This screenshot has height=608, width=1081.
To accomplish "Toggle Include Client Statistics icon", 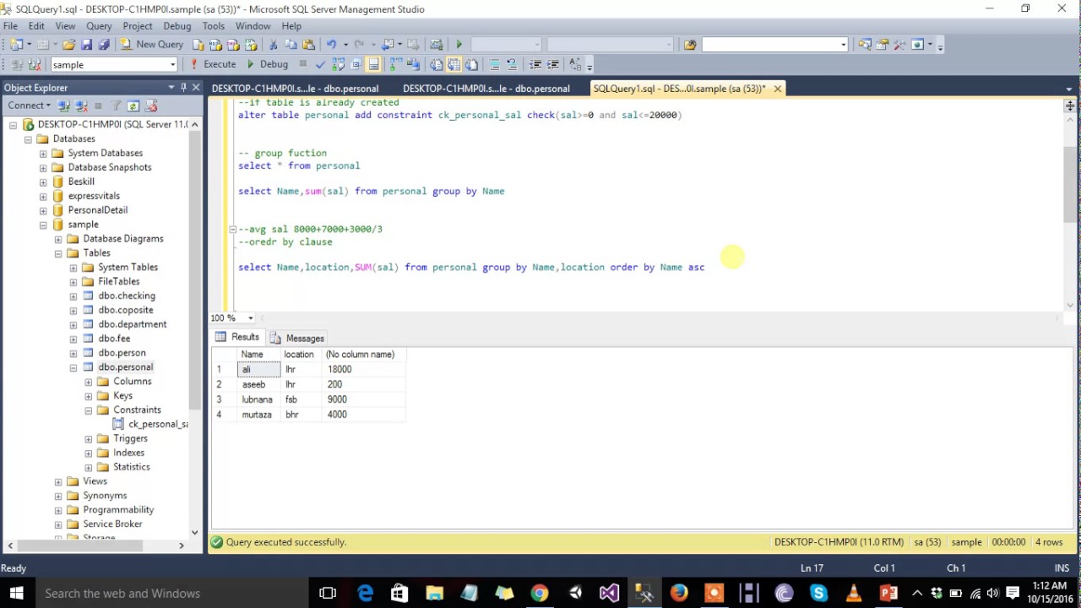I will 413,64.
